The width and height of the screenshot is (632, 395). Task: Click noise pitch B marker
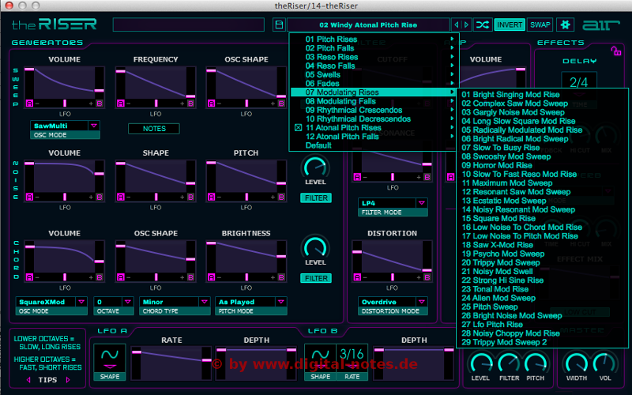pos(281,197)
